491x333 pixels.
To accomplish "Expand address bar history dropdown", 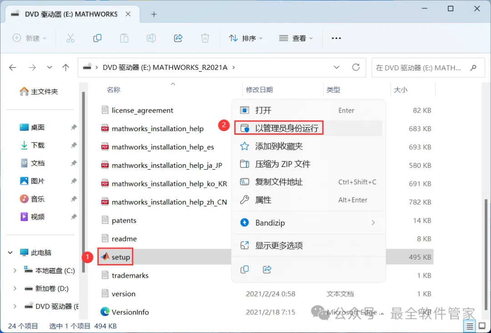I will [336, 67].
